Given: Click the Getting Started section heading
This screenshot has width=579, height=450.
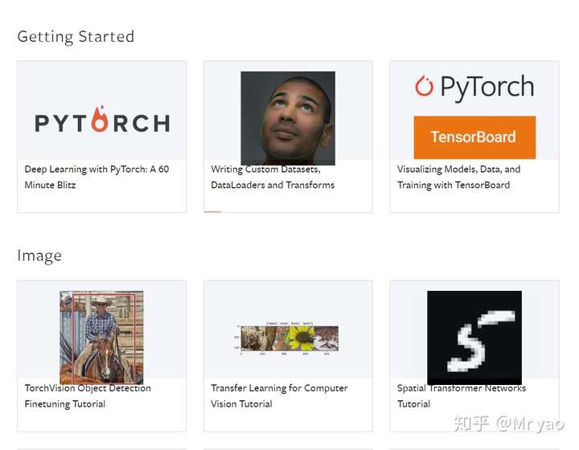Looking at the screenshot, I should tap(76, 37).
